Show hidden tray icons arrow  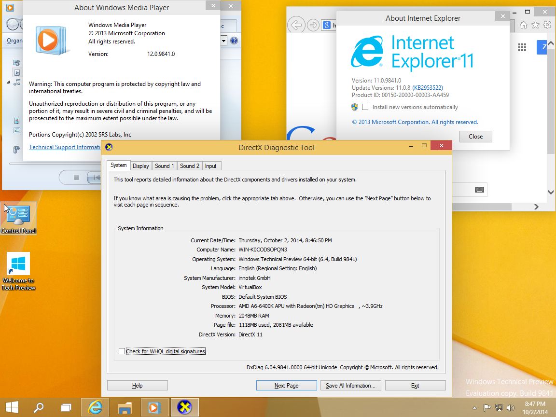474,408
